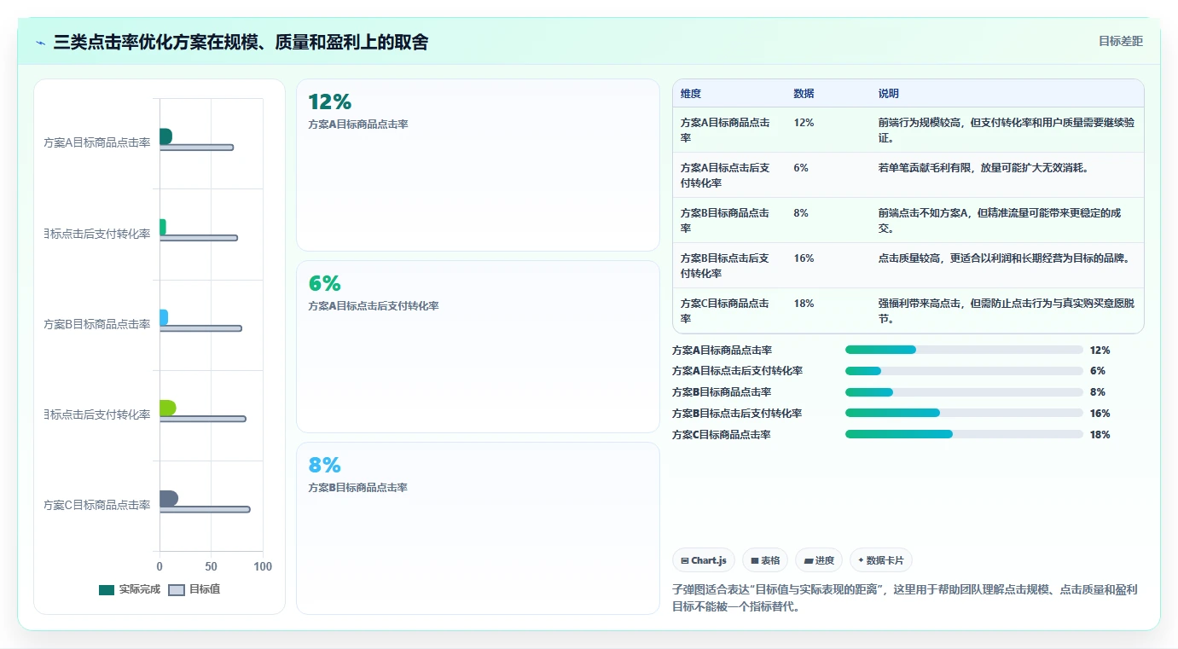Viewport: 1178px width, 649px height.
Task: Click the 目标差距 label in the header
Action: 1120,41
